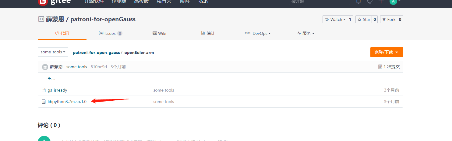Open the some_tools branch selector
The image size is (452, 141).
(53, 52)
